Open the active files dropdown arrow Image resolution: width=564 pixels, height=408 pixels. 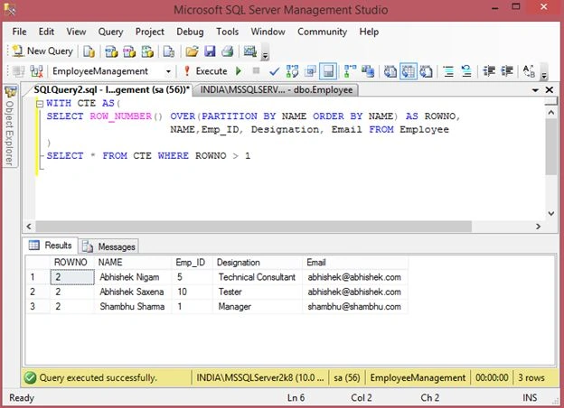535,89
